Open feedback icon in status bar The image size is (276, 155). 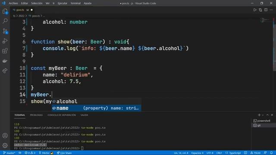click(x=265, y=153)
